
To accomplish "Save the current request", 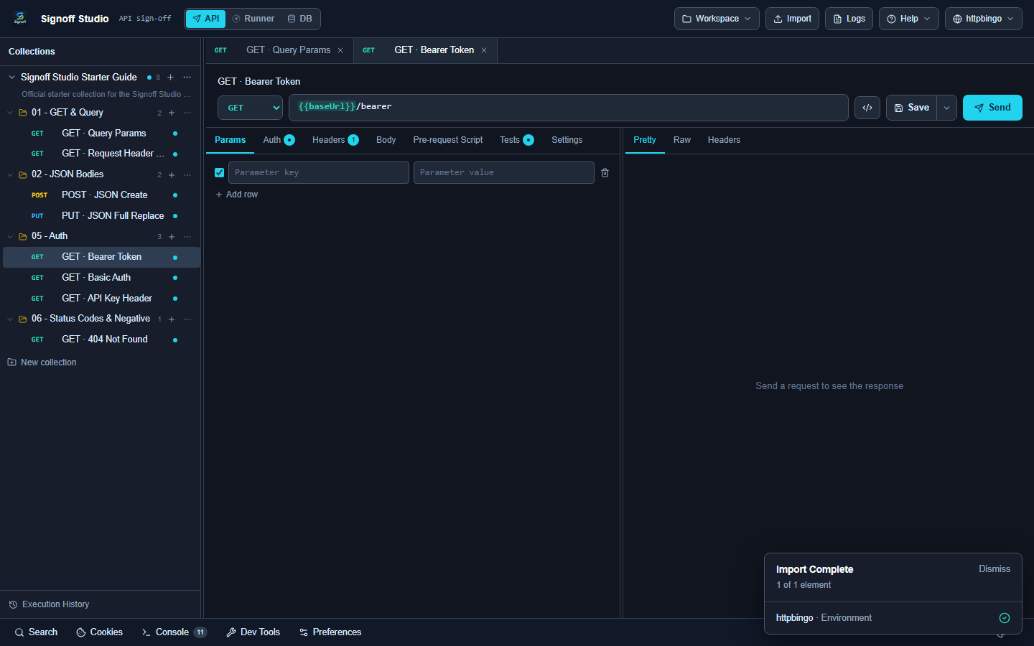I will 911,108.
